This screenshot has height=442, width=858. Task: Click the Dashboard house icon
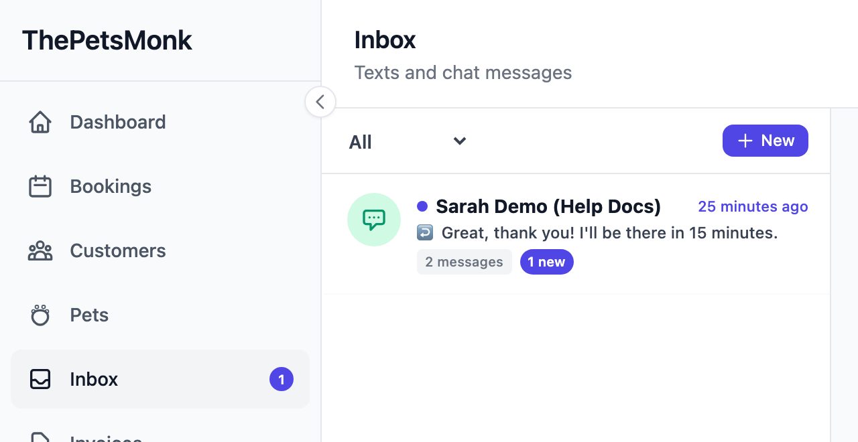click(x=40, y=122)
